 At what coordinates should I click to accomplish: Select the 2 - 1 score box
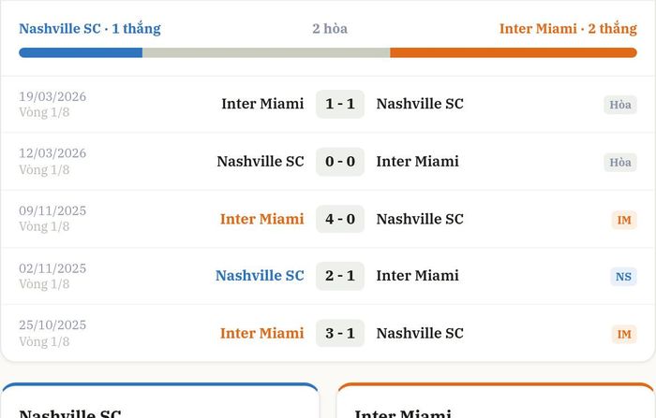coord(340,276)
